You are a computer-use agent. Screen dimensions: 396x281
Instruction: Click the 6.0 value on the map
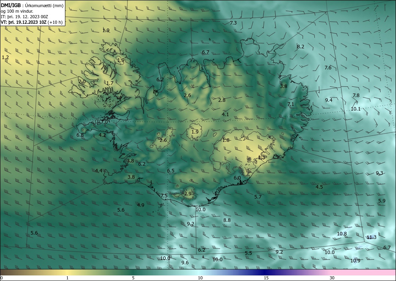tap(237, 178)
